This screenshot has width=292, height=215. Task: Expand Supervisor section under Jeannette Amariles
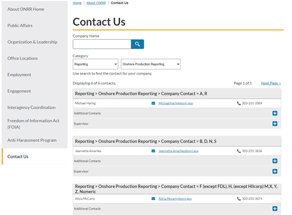(x=275, y=171)
